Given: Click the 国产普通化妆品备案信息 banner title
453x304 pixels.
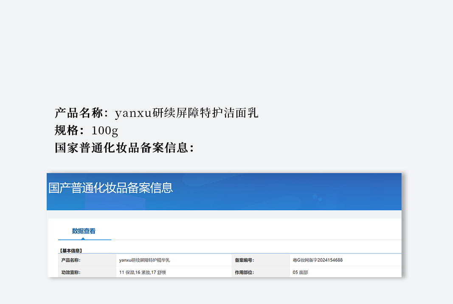Looking at the screenshot, I should click(x=111, y=188).
